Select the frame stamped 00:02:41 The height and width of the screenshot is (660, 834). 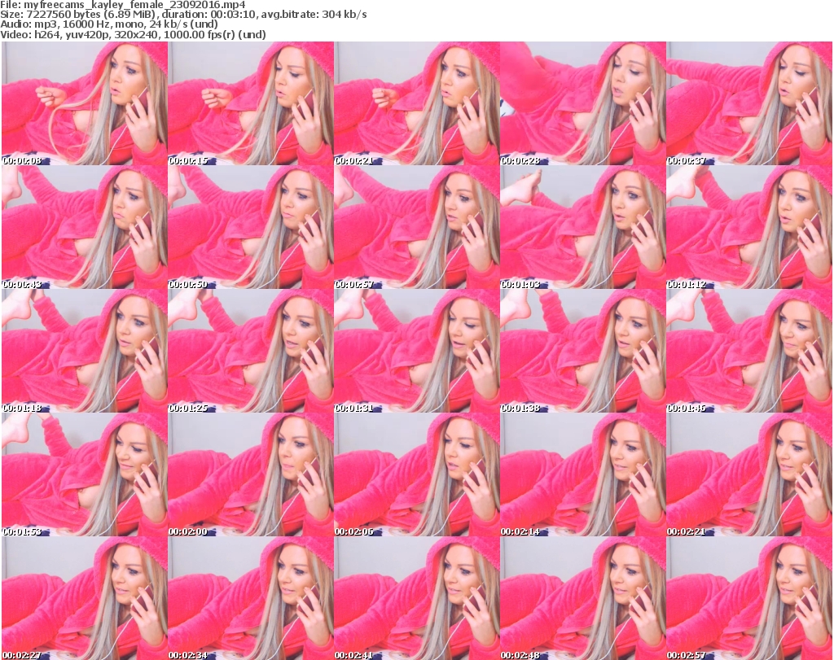(416, 598)
